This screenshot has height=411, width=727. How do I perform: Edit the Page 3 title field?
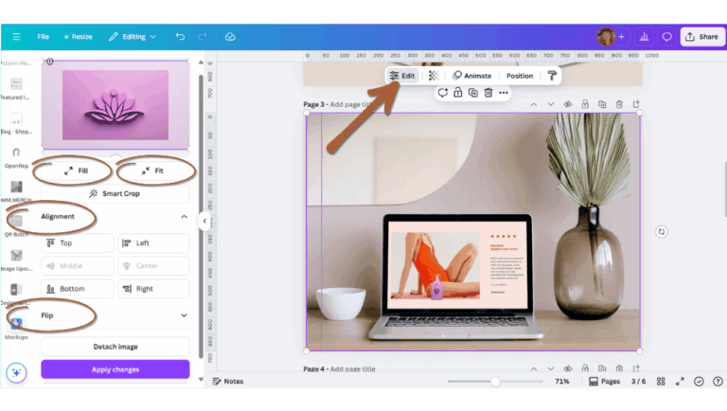tap(351, 104)
